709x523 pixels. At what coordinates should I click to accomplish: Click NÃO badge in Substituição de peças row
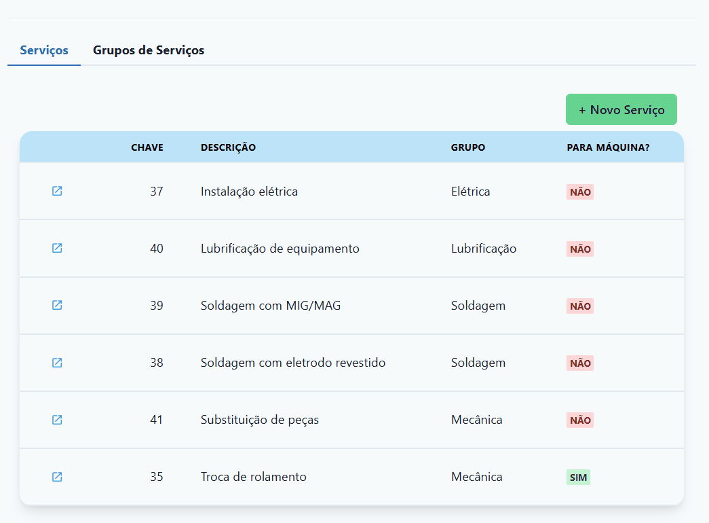click(580, 420)
